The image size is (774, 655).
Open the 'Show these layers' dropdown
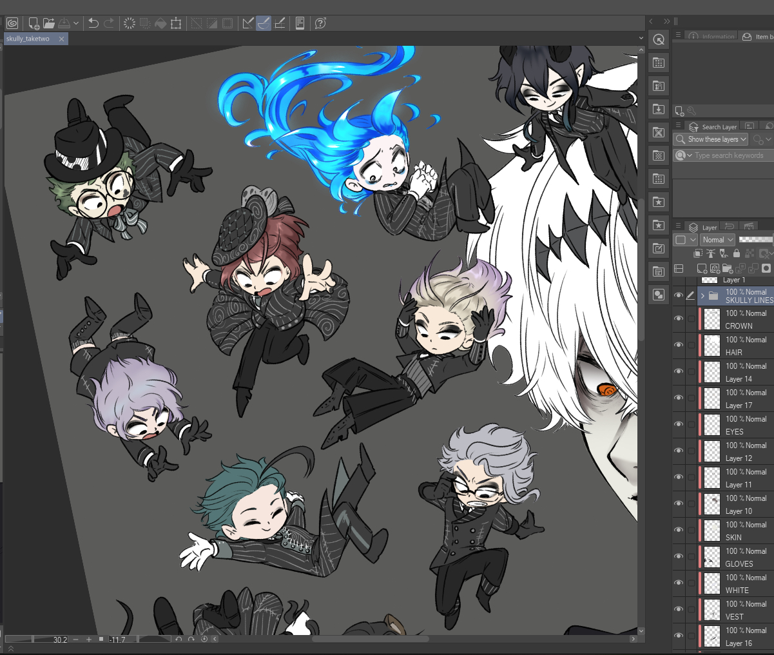pyautogui.click(x=711, y=139)
